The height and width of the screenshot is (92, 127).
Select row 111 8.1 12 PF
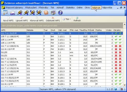pyautogui.click(x=62, y=84)
